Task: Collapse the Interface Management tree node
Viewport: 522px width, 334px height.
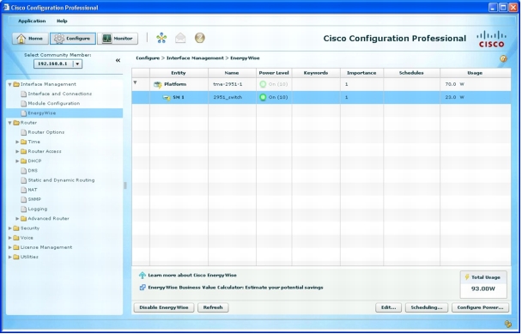Action: [x=9, y=85]
